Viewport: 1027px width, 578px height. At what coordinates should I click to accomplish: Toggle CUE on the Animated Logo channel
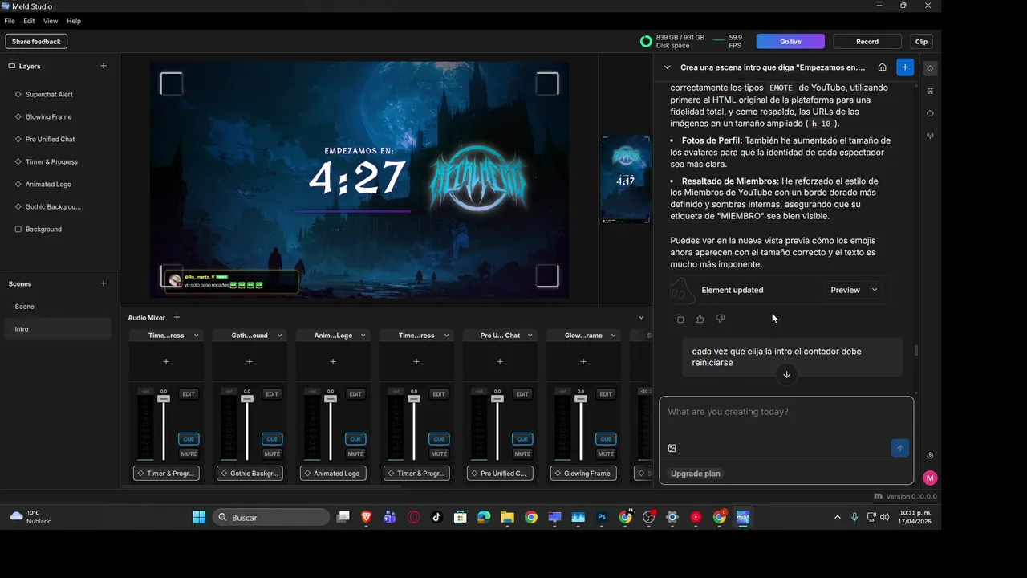[355, 439]
